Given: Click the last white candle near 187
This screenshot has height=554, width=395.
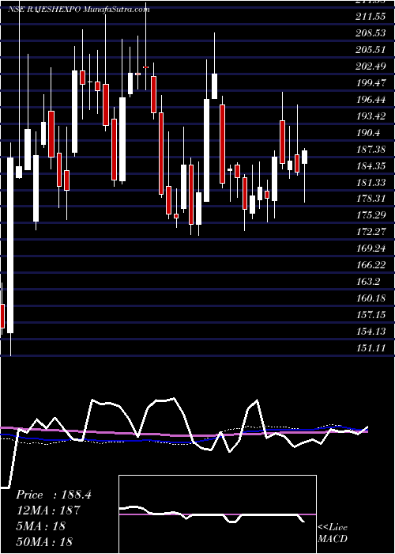Looking at the screenshot, I should [x=304, y=157].
